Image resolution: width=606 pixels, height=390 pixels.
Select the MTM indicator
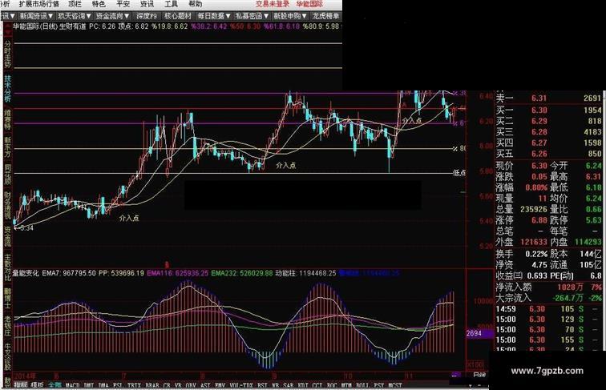(346, 385)
